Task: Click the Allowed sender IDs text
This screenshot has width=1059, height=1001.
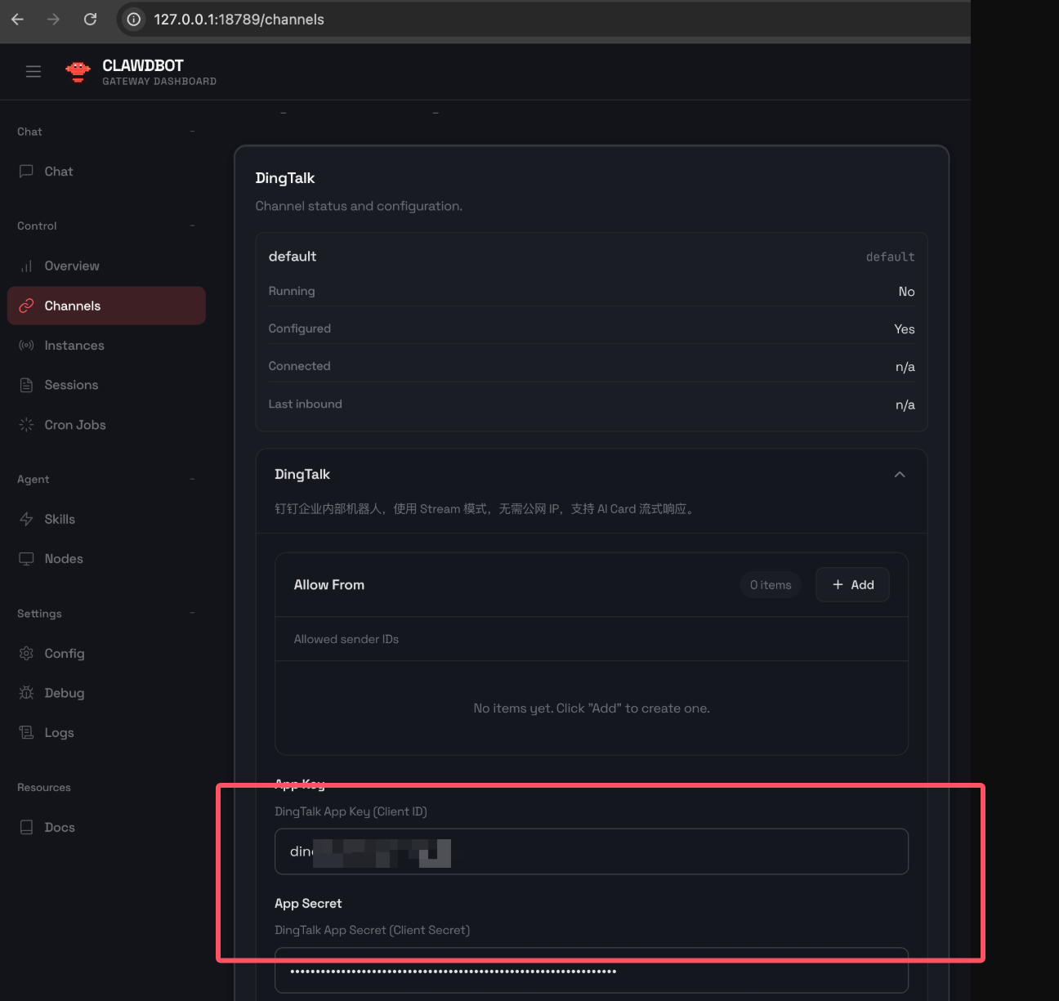Action: pos(346,639)
